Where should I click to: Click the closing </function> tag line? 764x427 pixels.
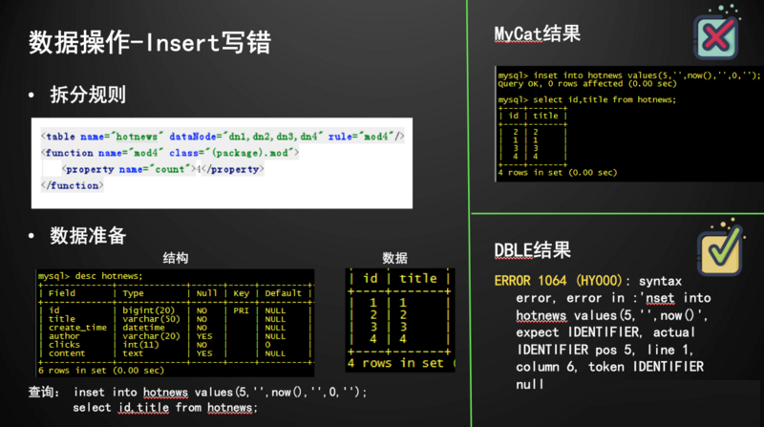coord(73,185)
